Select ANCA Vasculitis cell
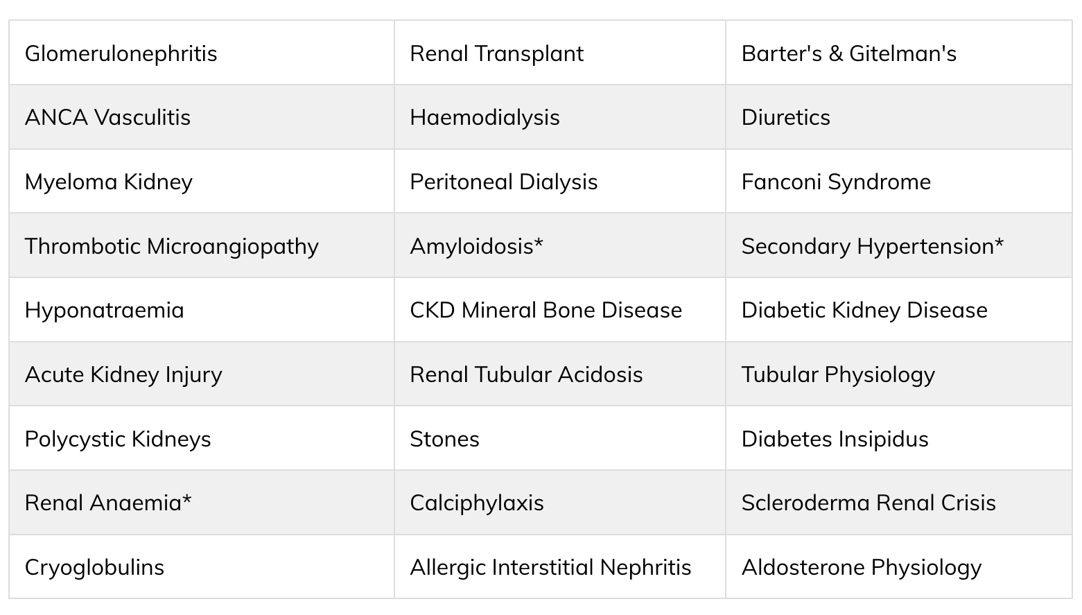This screenshot has width=1082, height=615. pos(107,117)
